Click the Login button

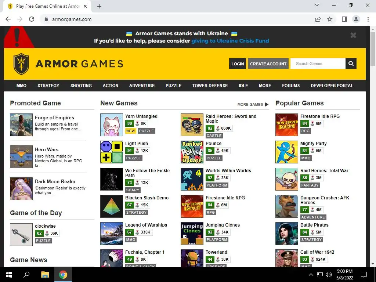tap(238, 64)
